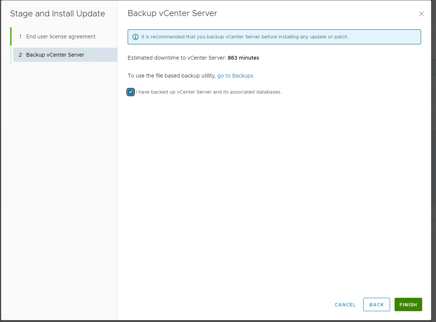Click Finish to start the update installation
Screen dimensions: 436x322
pyautogui.click(x=408, y=304)
